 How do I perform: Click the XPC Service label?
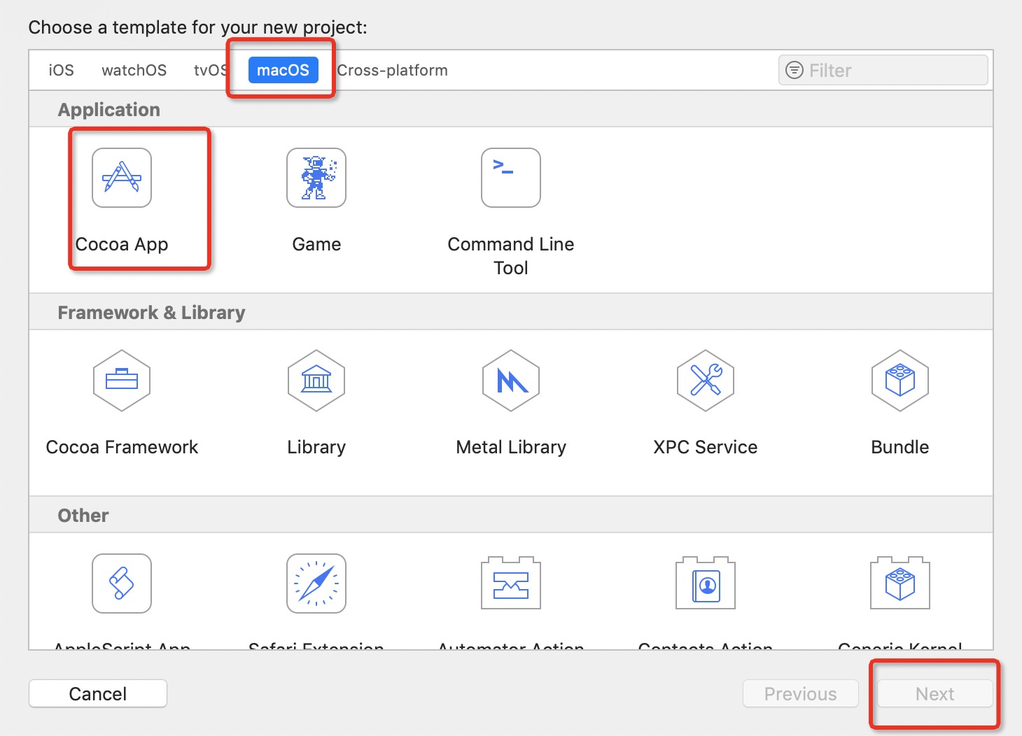pos(706,447)
